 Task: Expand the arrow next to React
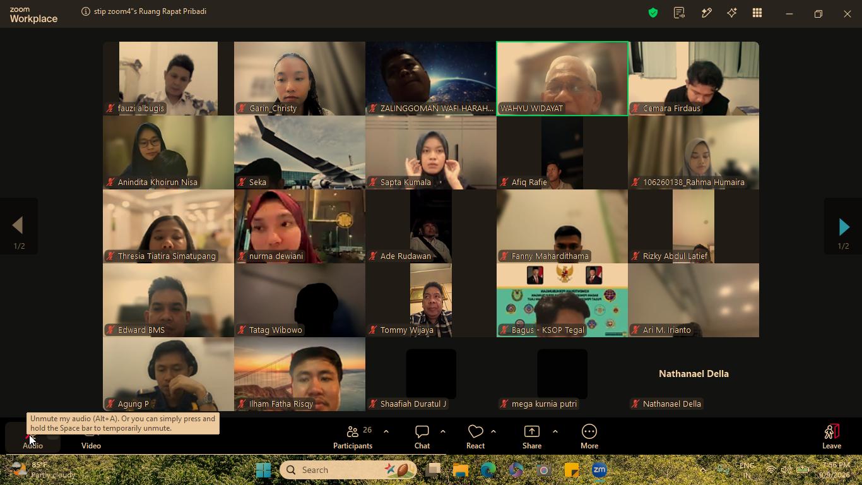tap(493, 431)
